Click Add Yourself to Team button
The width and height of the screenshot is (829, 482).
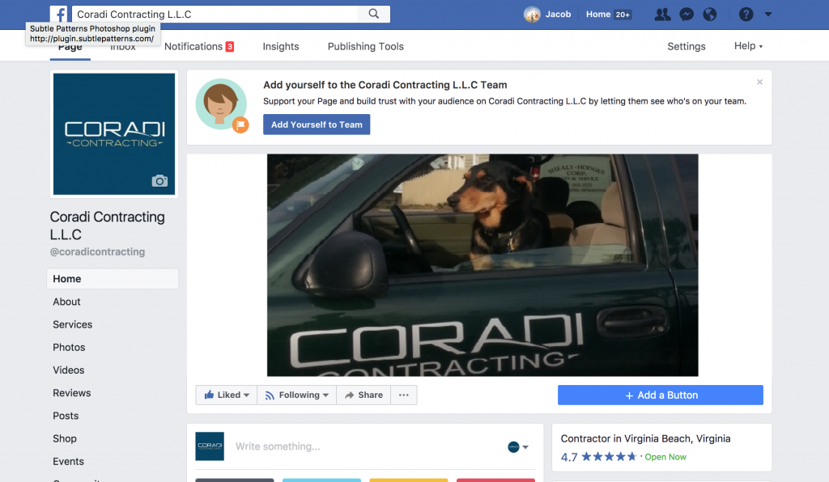(x=317, y=125)
